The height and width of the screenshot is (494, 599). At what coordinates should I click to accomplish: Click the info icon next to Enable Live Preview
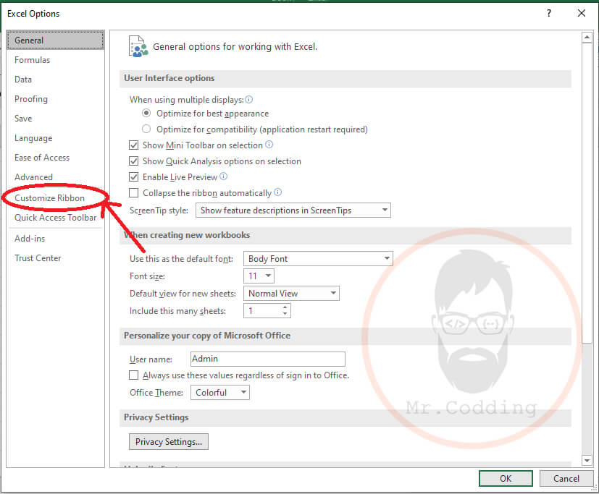click(224, 176)
